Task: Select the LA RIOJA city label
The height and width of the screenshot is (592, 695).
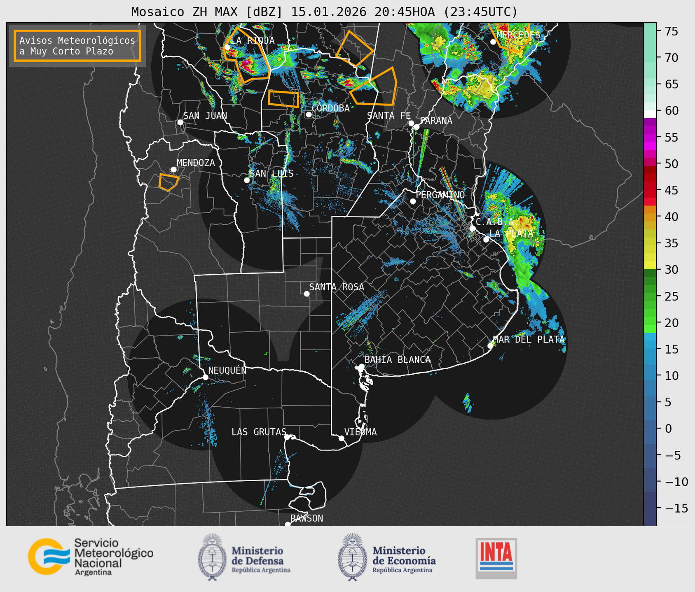Action: tap(252, 40)
